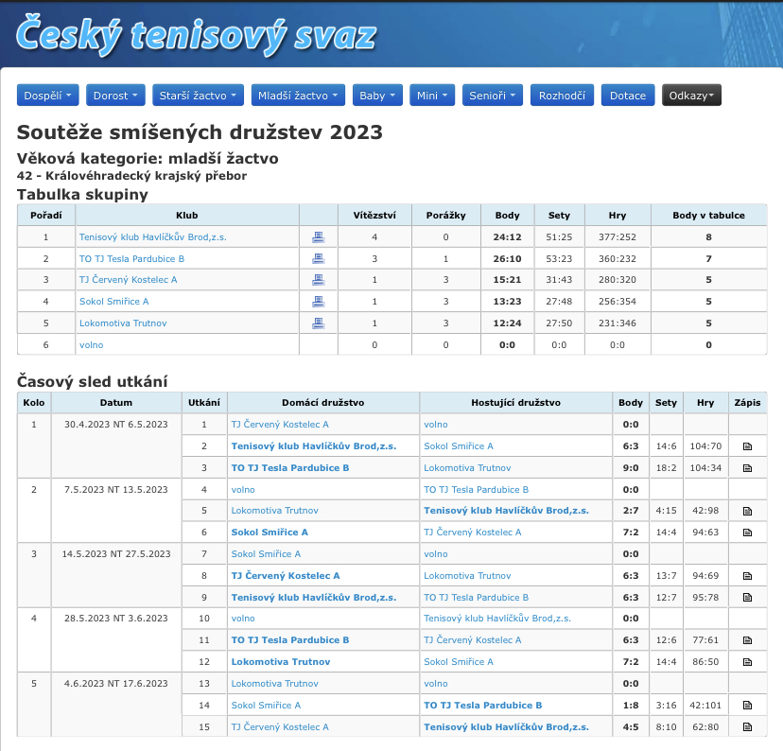The height and width of the screenshot is (751, 783).
Task: Open match record icon for match 2
Action: click(747, 446)
